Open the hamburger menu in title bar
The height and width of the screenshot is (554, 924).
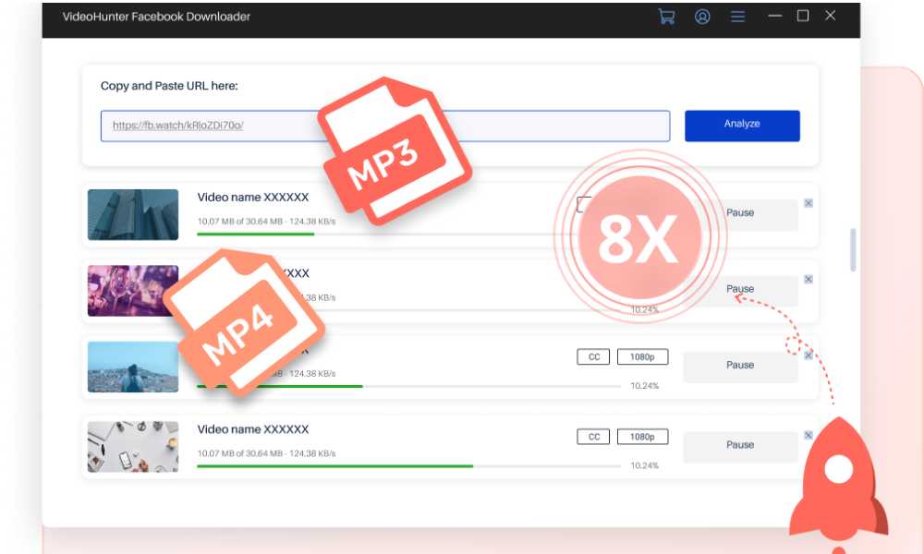737,17
